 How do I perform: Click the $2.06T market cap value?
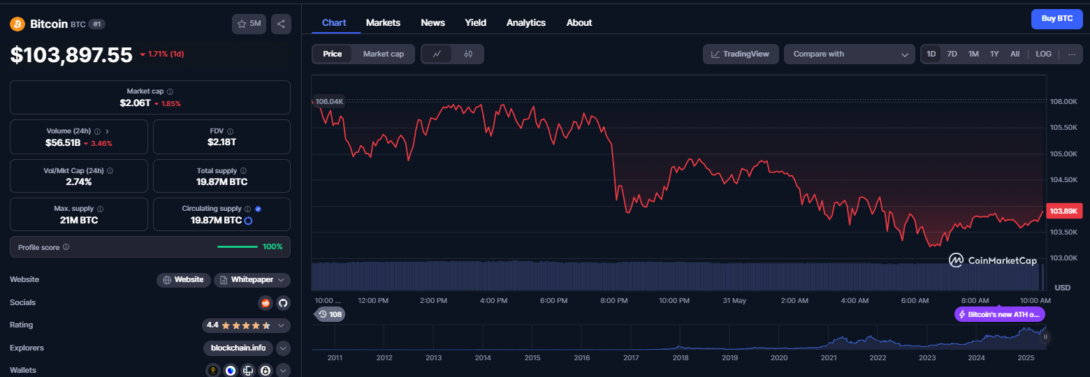135,103
